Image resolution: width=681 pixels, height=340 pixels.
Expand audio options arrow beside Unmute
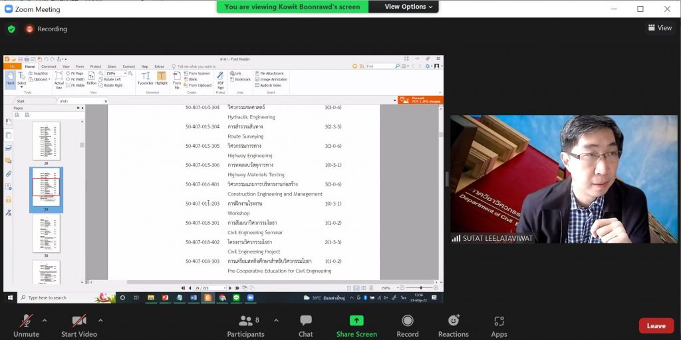(x=45, y=320)
